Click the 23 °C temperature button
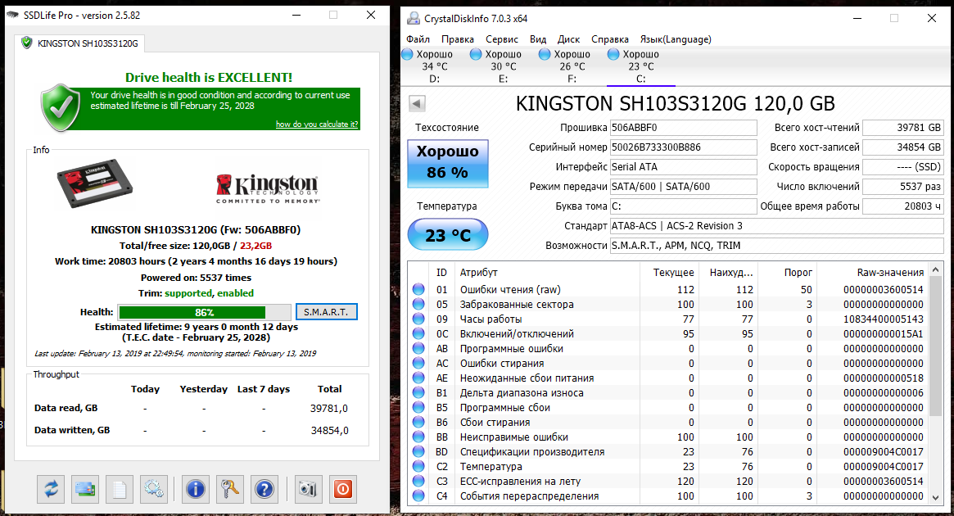954x516 pixels. click(448, 234)
